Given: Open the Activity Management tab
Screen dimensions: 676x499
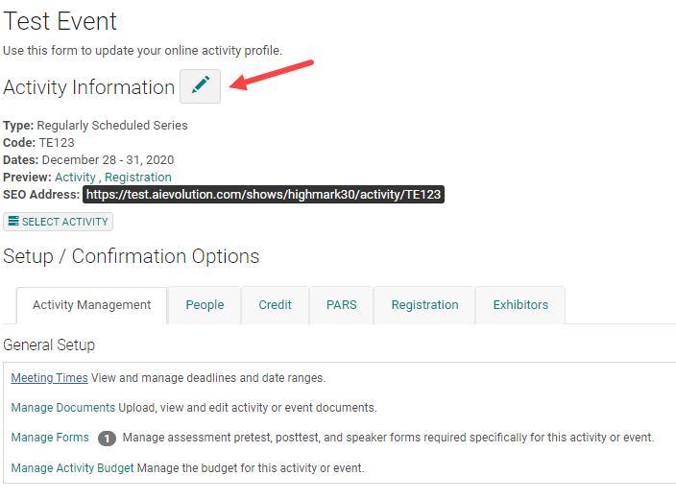Looking at the screenshot, I should [91, 305].
